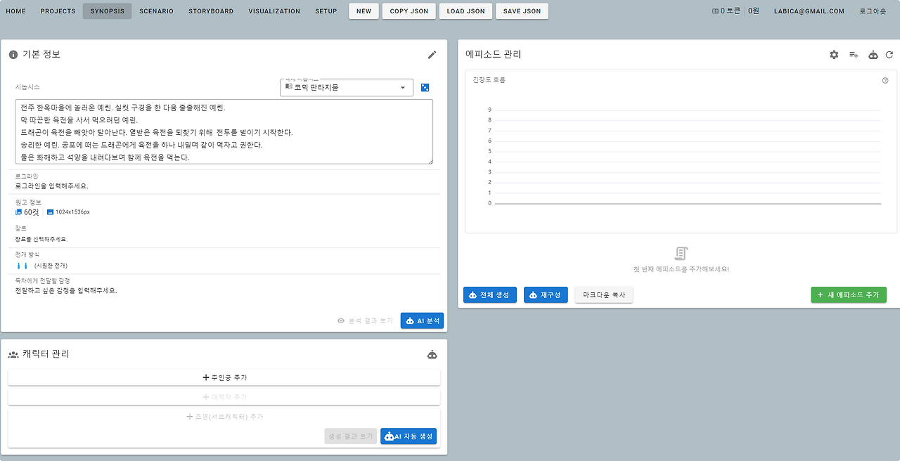
Task: Select the SYNOPSIS tab
Action: [107, 11]
